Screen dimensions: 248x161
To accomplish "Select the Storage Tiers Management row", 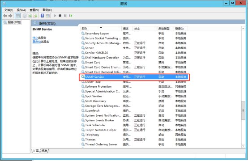I will point(134,106).
